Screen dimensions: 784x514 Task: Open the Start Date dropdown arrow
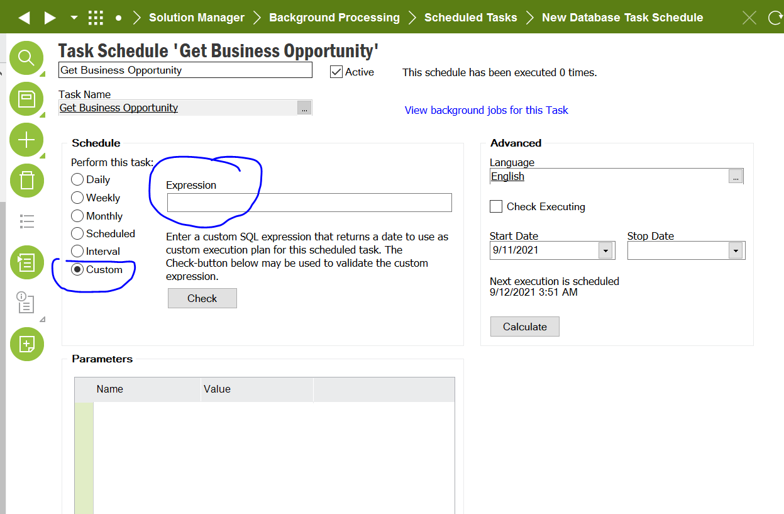tap(605, 250)
